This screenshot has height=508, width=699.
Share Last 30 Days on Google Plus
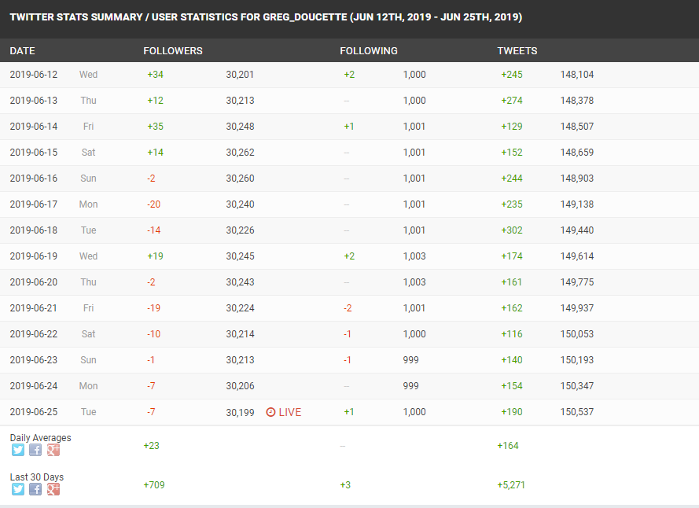pos(53,489)
